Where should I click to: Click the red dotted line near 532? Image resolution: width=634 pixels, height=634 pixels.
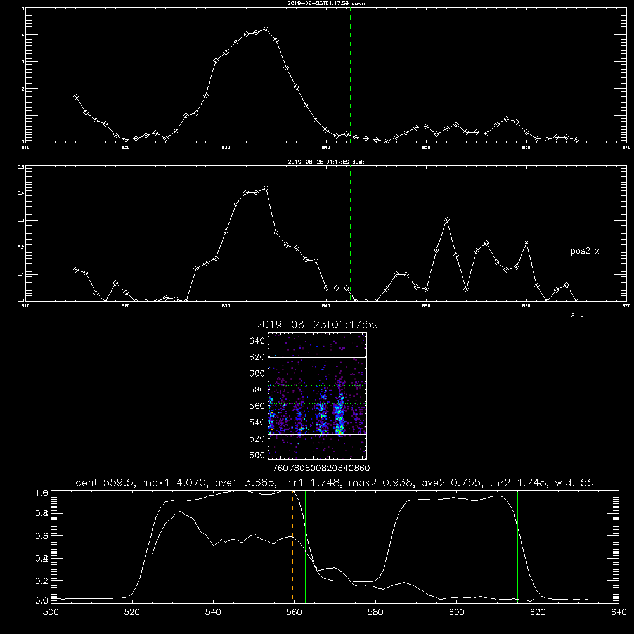[181, 547]
